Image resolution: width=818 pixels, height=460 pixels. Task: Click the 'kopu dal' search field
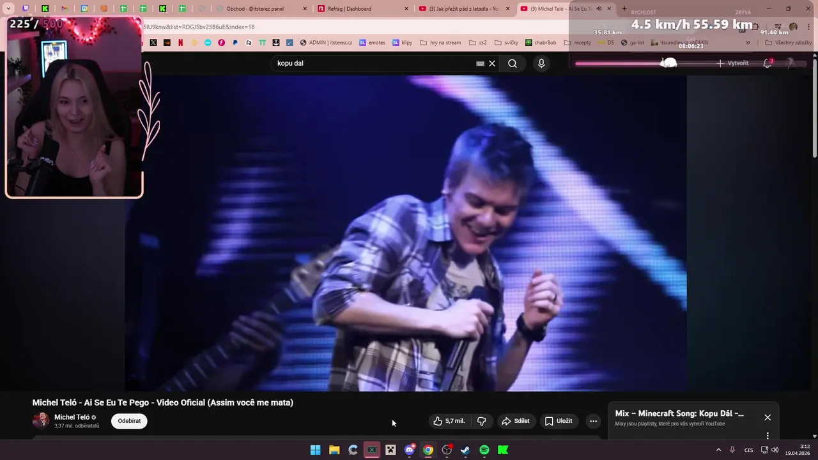374,63
